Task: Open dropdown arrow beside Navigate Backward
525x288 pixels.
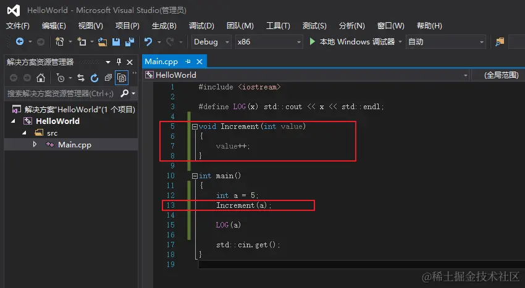Action: 30,42
